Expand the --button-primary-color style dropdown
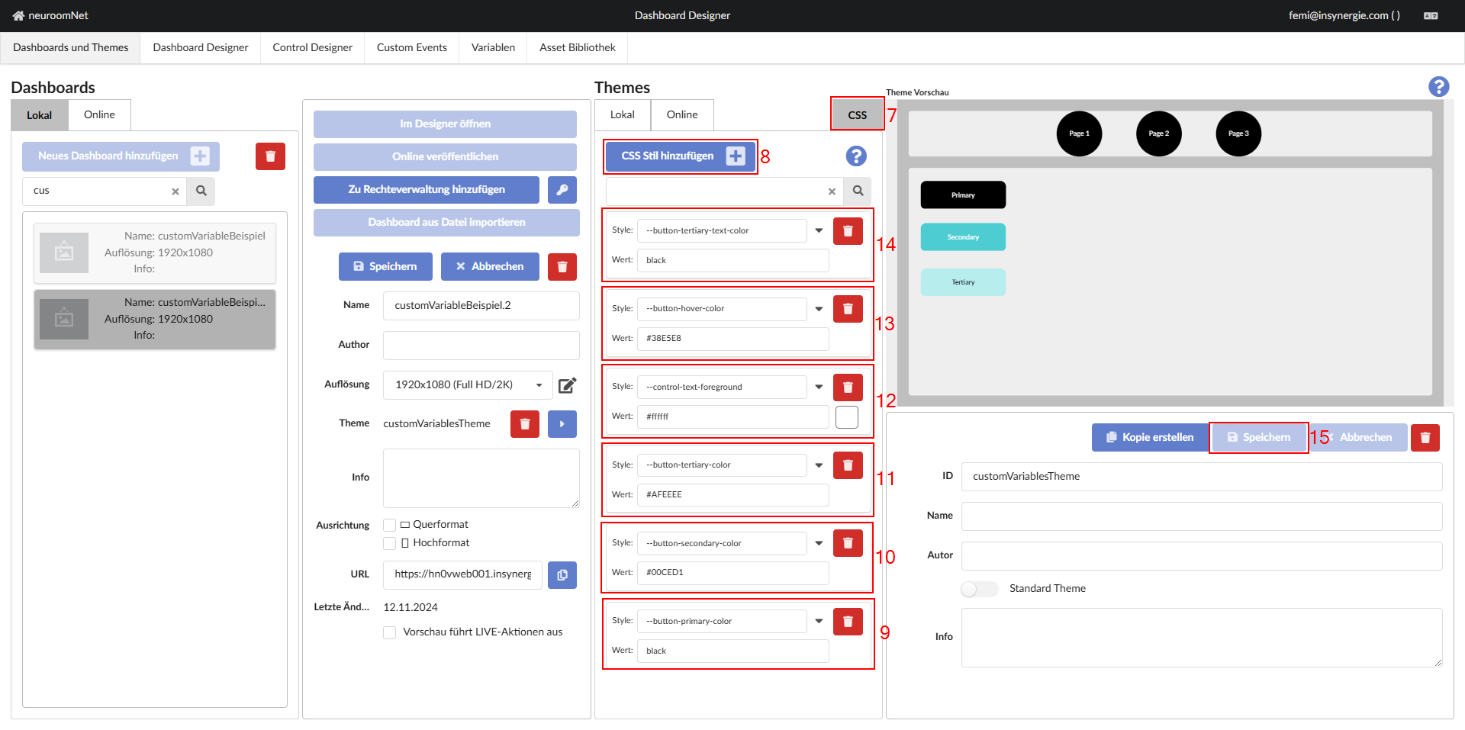The image size is (1465, 730). point(819,621)
